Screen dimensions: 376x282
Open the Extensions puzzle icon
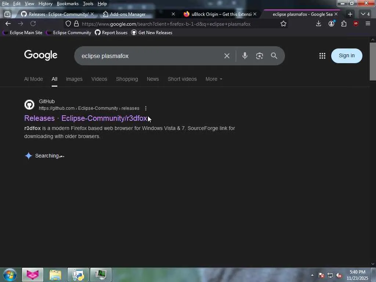[344, 23]
